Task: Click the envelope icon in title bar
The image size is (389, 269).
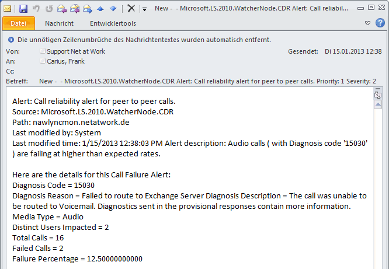Action: pyautogui.click(x=7, y=9)
